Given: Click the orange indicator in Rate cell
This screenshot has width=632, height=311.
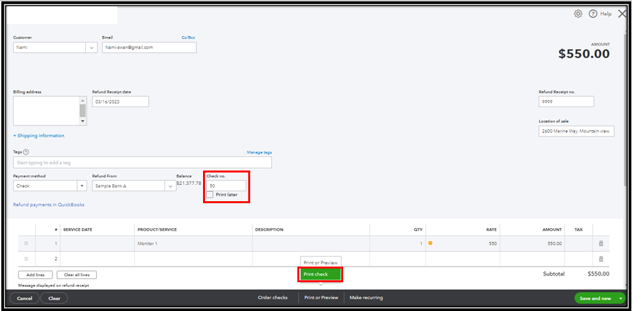Looking at the screenshot, I should click(x=430, y=243).
